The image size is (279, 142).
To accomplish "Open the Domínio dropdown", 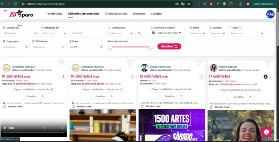I will point(218,33).
